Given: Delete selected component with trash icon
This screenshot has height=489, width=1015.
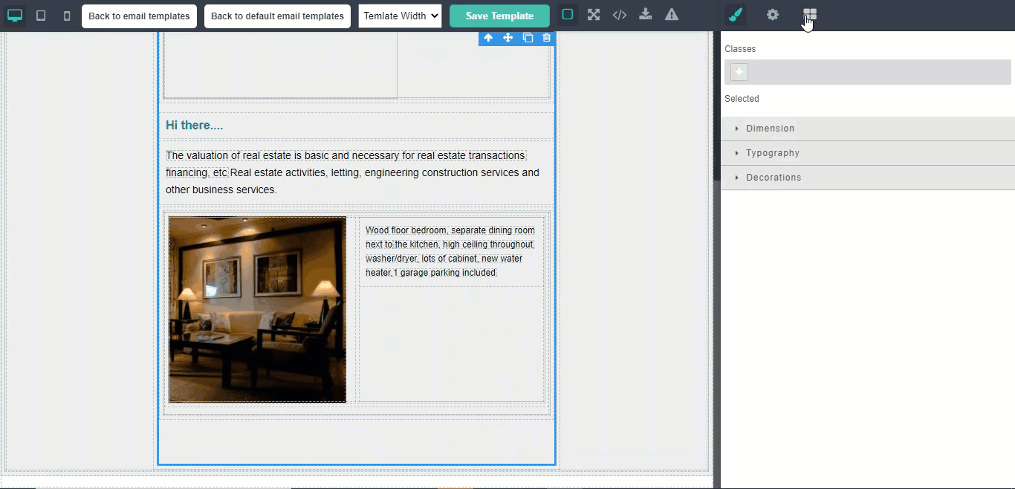Looking at the screenshot, I should point(547,38).
